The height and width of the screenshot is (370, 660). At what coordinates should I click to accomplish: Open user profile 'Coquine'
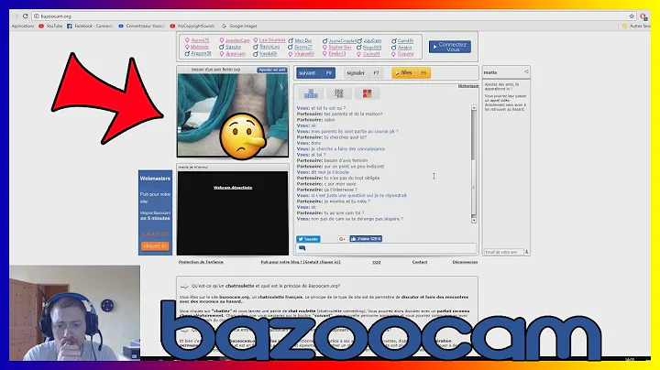(x=405, y=54)
